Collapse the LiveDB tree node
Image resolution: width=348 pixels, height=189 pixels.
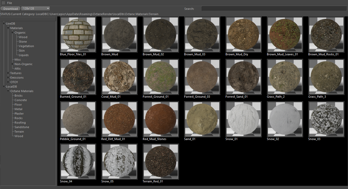[4, 24]
